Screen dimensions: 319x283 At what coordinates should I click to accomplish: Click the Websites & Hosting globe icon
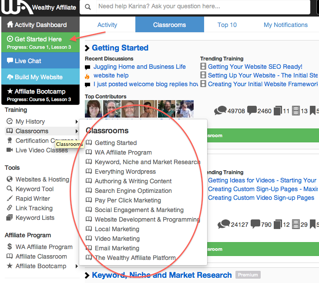point(10,179)
